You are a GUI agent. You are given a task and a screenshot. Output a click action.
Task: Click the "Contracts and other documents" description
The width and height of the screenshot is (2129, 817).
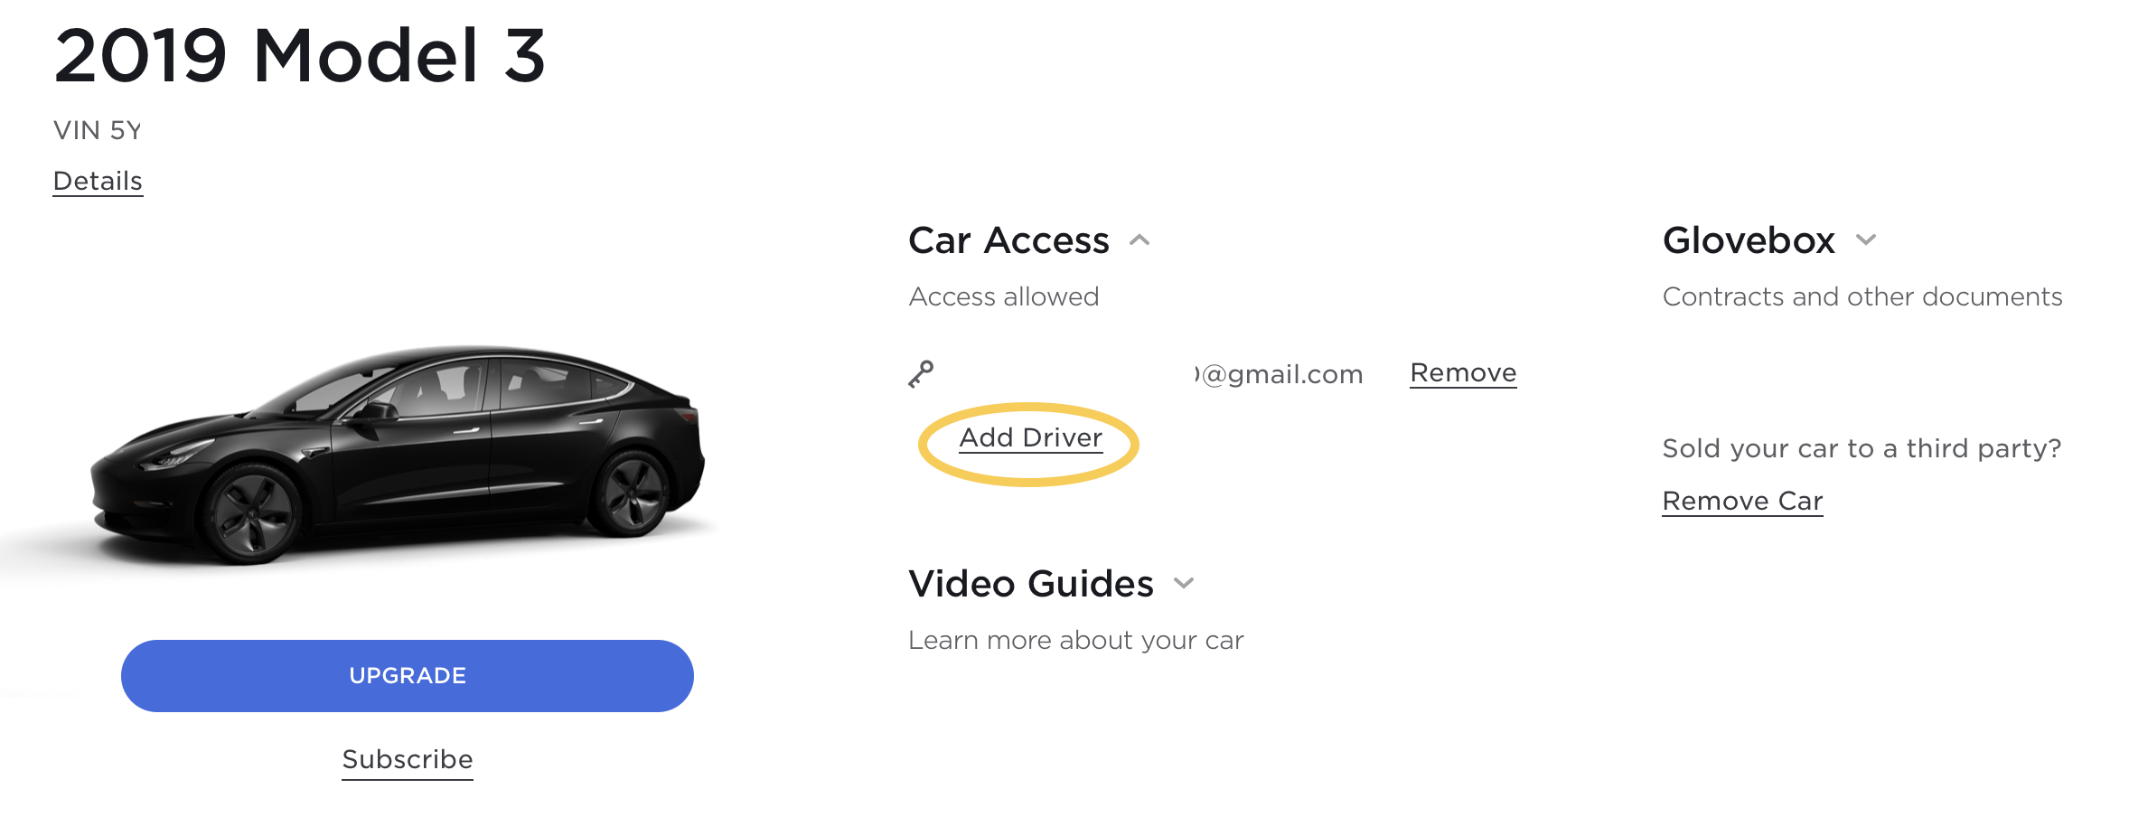pos(1862,297)
